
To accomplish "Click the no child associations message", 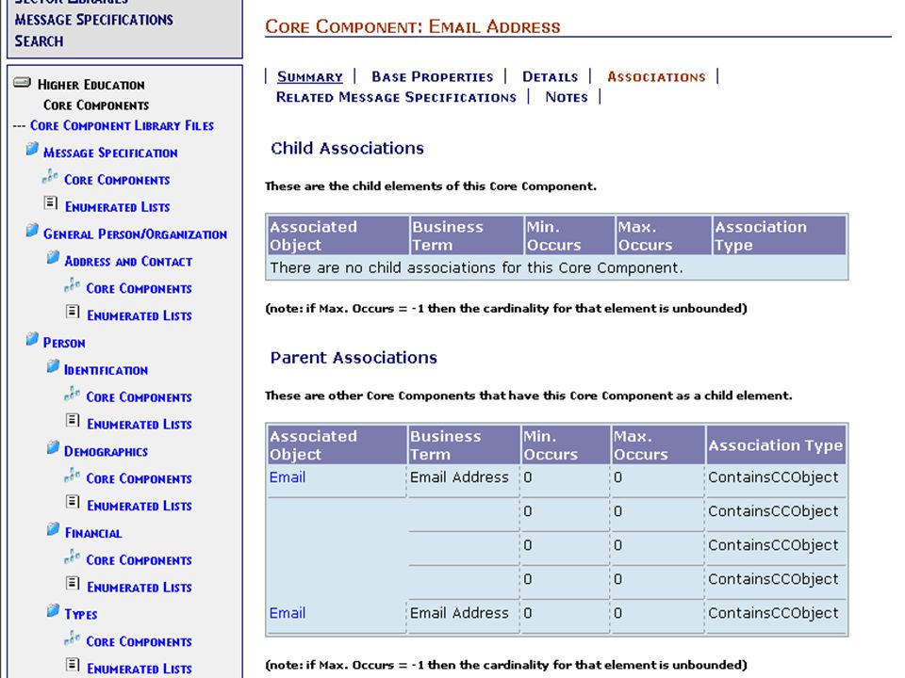I will [x=477, y=267].
